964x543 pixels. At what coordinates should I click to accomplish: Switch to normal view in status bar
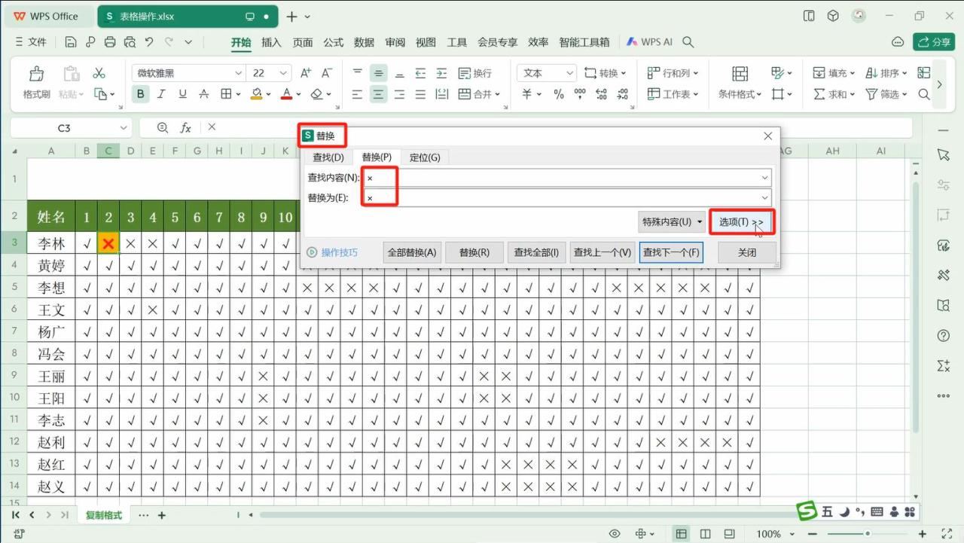point(681,534)
